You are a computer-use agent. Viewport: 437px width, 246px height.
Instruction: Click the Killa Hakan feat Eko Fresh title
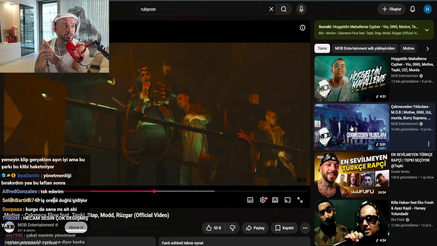412,208
